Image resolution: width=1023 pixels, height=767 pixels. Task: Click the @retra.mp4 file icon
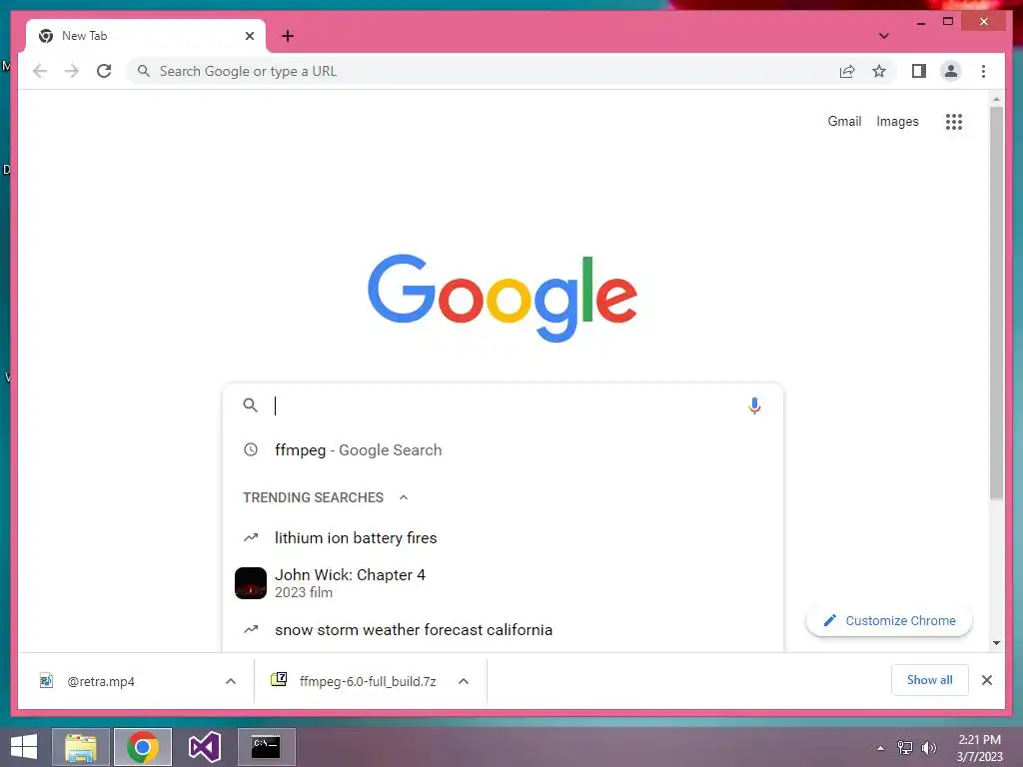(46, 681)
